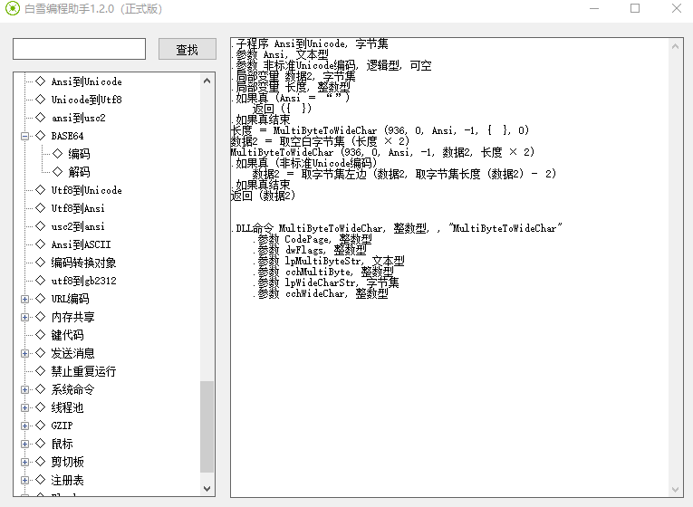This screenshot has height=507, width=693.
Task: Expand the URL编码 tree node
Action: coord(25,299)
